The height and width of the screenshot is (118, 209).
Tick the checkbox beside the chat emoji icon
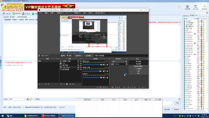(x=34, y=99)
